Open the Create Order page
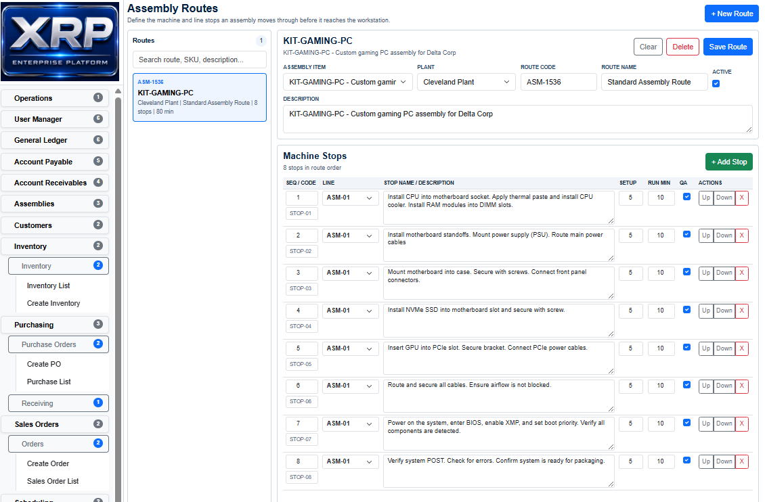 tap(48, 463)
